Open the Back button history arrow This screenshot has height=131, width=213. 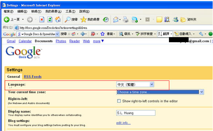click(x=23, y=19)
